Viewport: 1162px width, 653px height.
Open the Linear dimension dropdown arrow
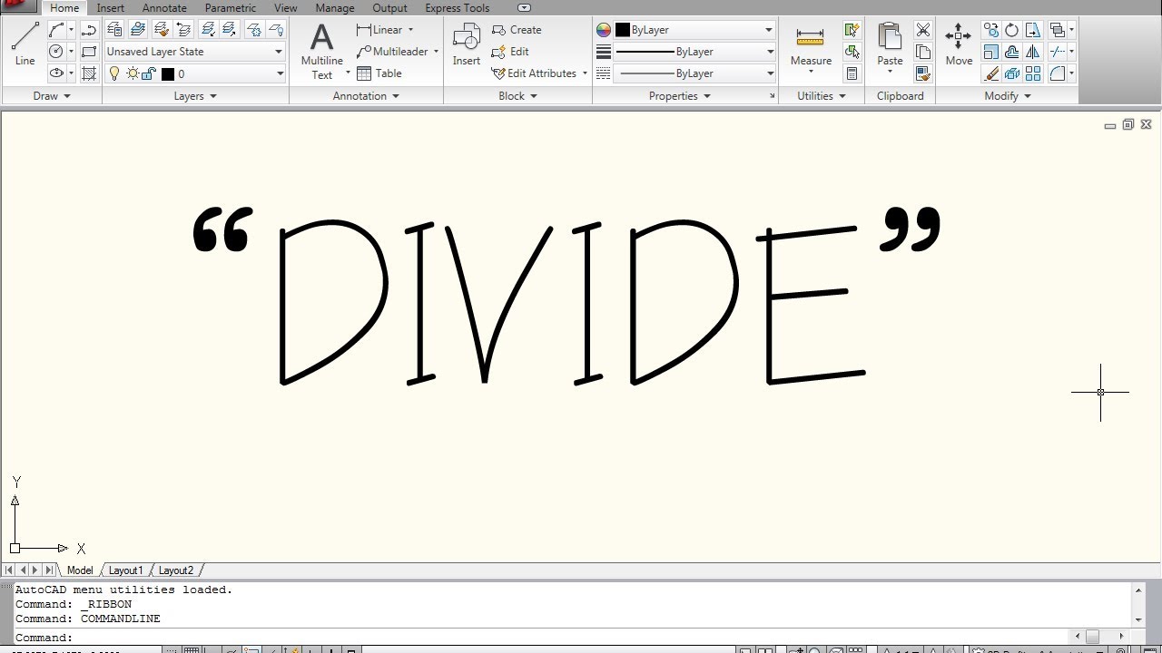pyautogui.click(x=410, y=30)
